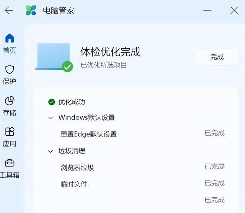Collapse the 垃圾清理 section chevron
The width and height of the screenshot is (245, 213).
click(51, 151)
